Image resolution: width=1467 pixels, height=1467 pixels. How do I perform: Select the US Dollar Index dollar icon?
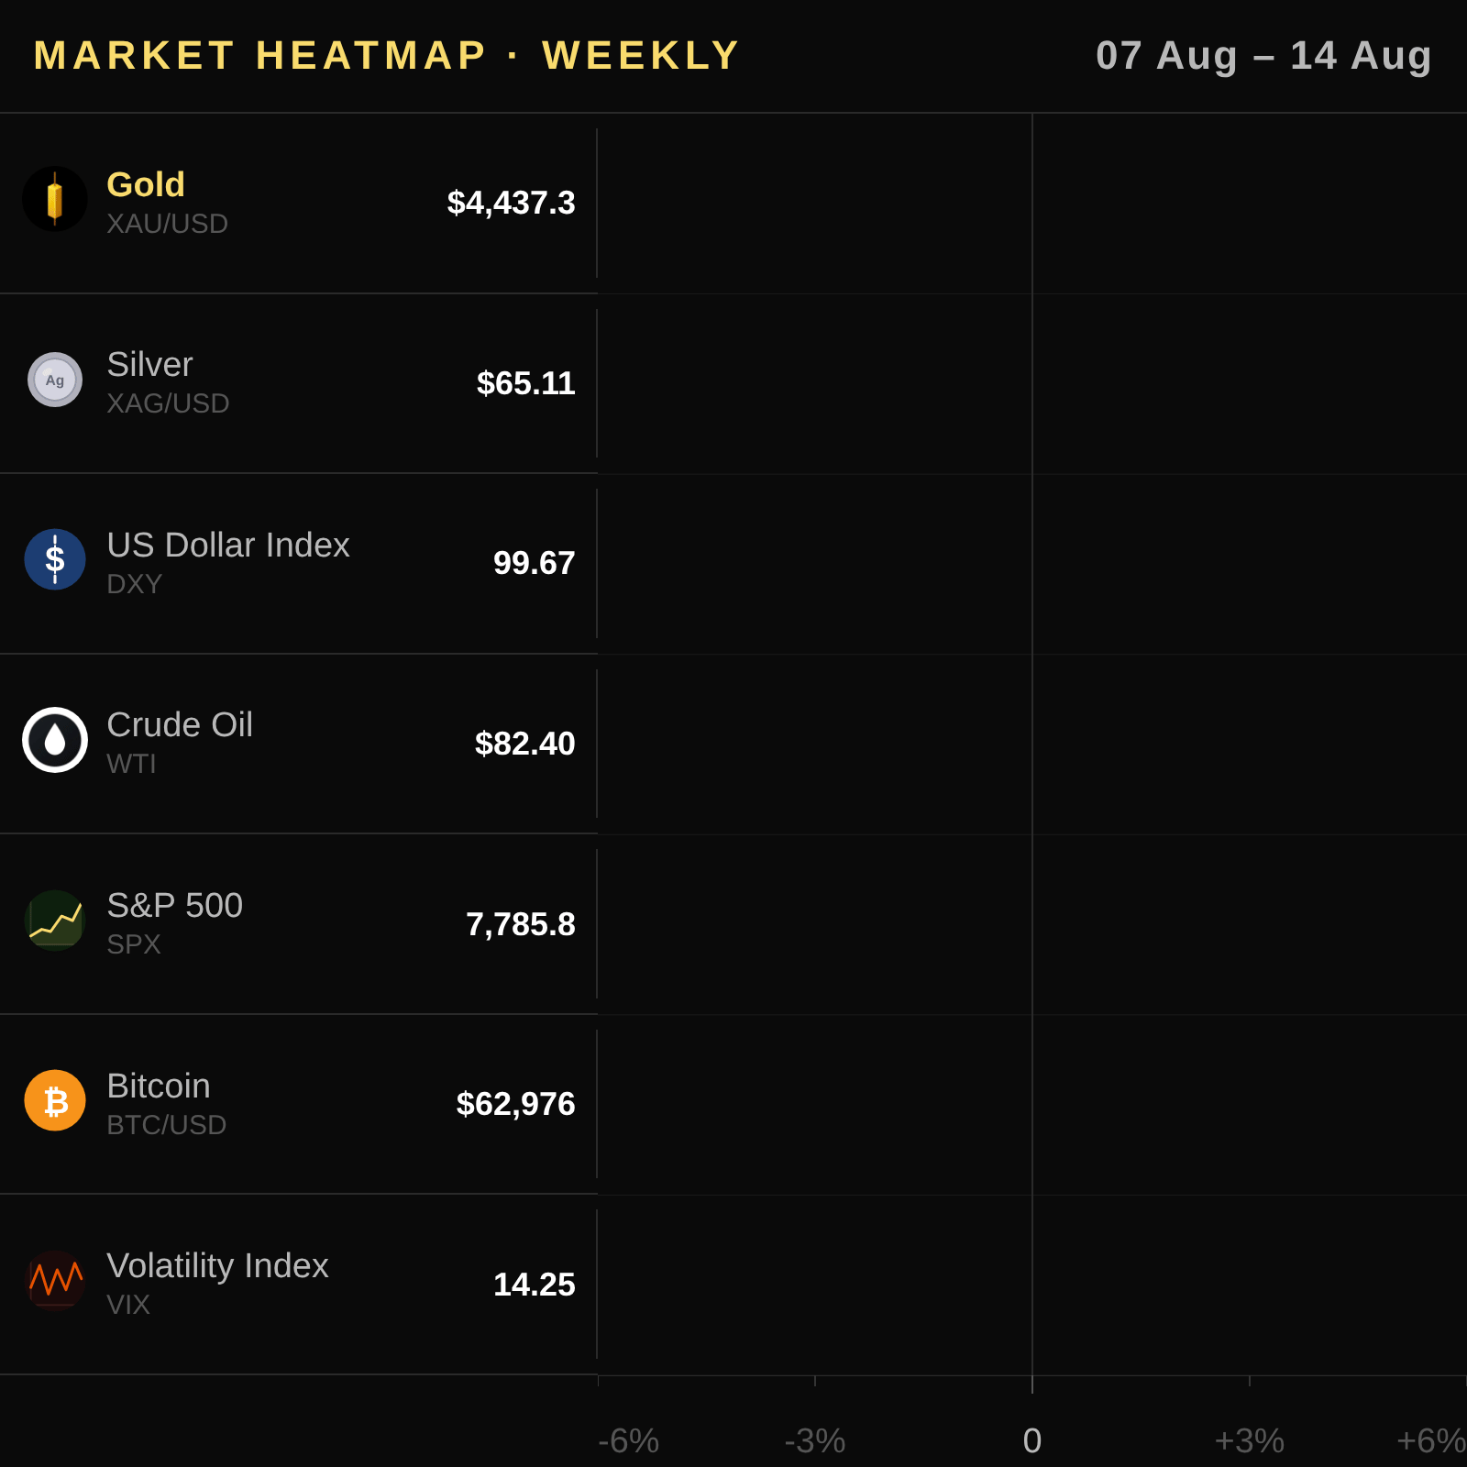coord(55,559)
